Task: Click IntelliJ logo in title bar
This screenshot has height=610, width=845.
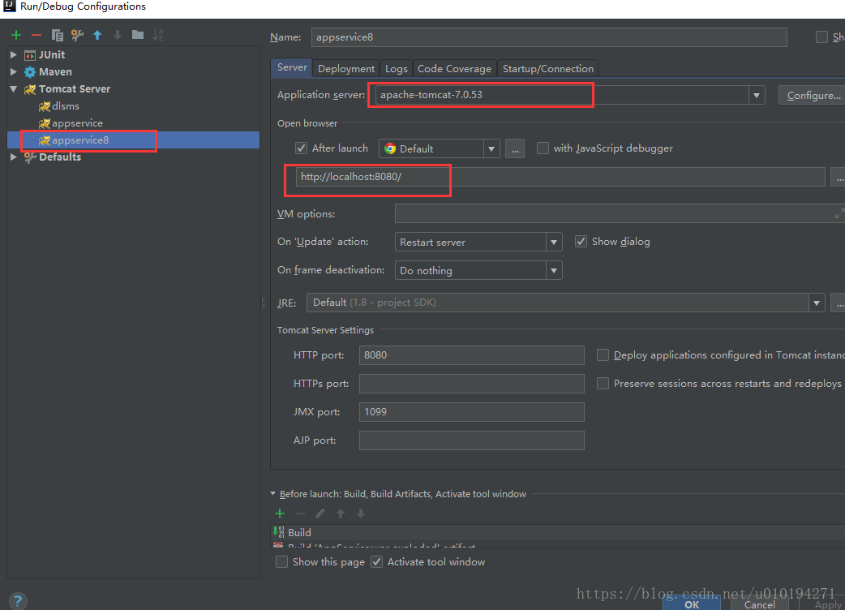Action: tap(9, 6)
